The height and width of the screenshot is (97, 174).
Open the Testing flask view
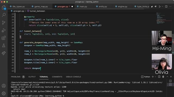4,46
